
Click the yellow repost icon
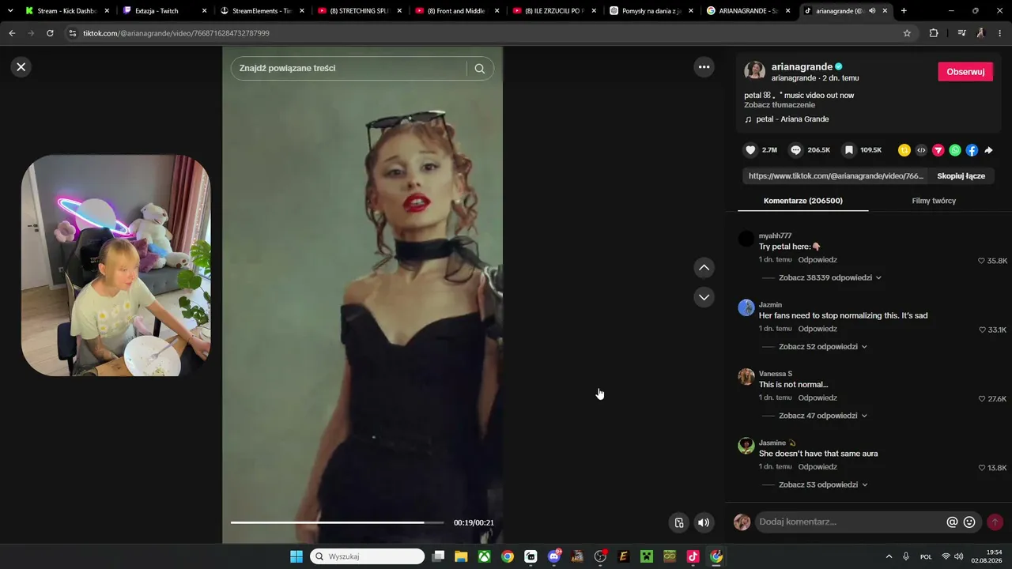(x=904, y=150)
